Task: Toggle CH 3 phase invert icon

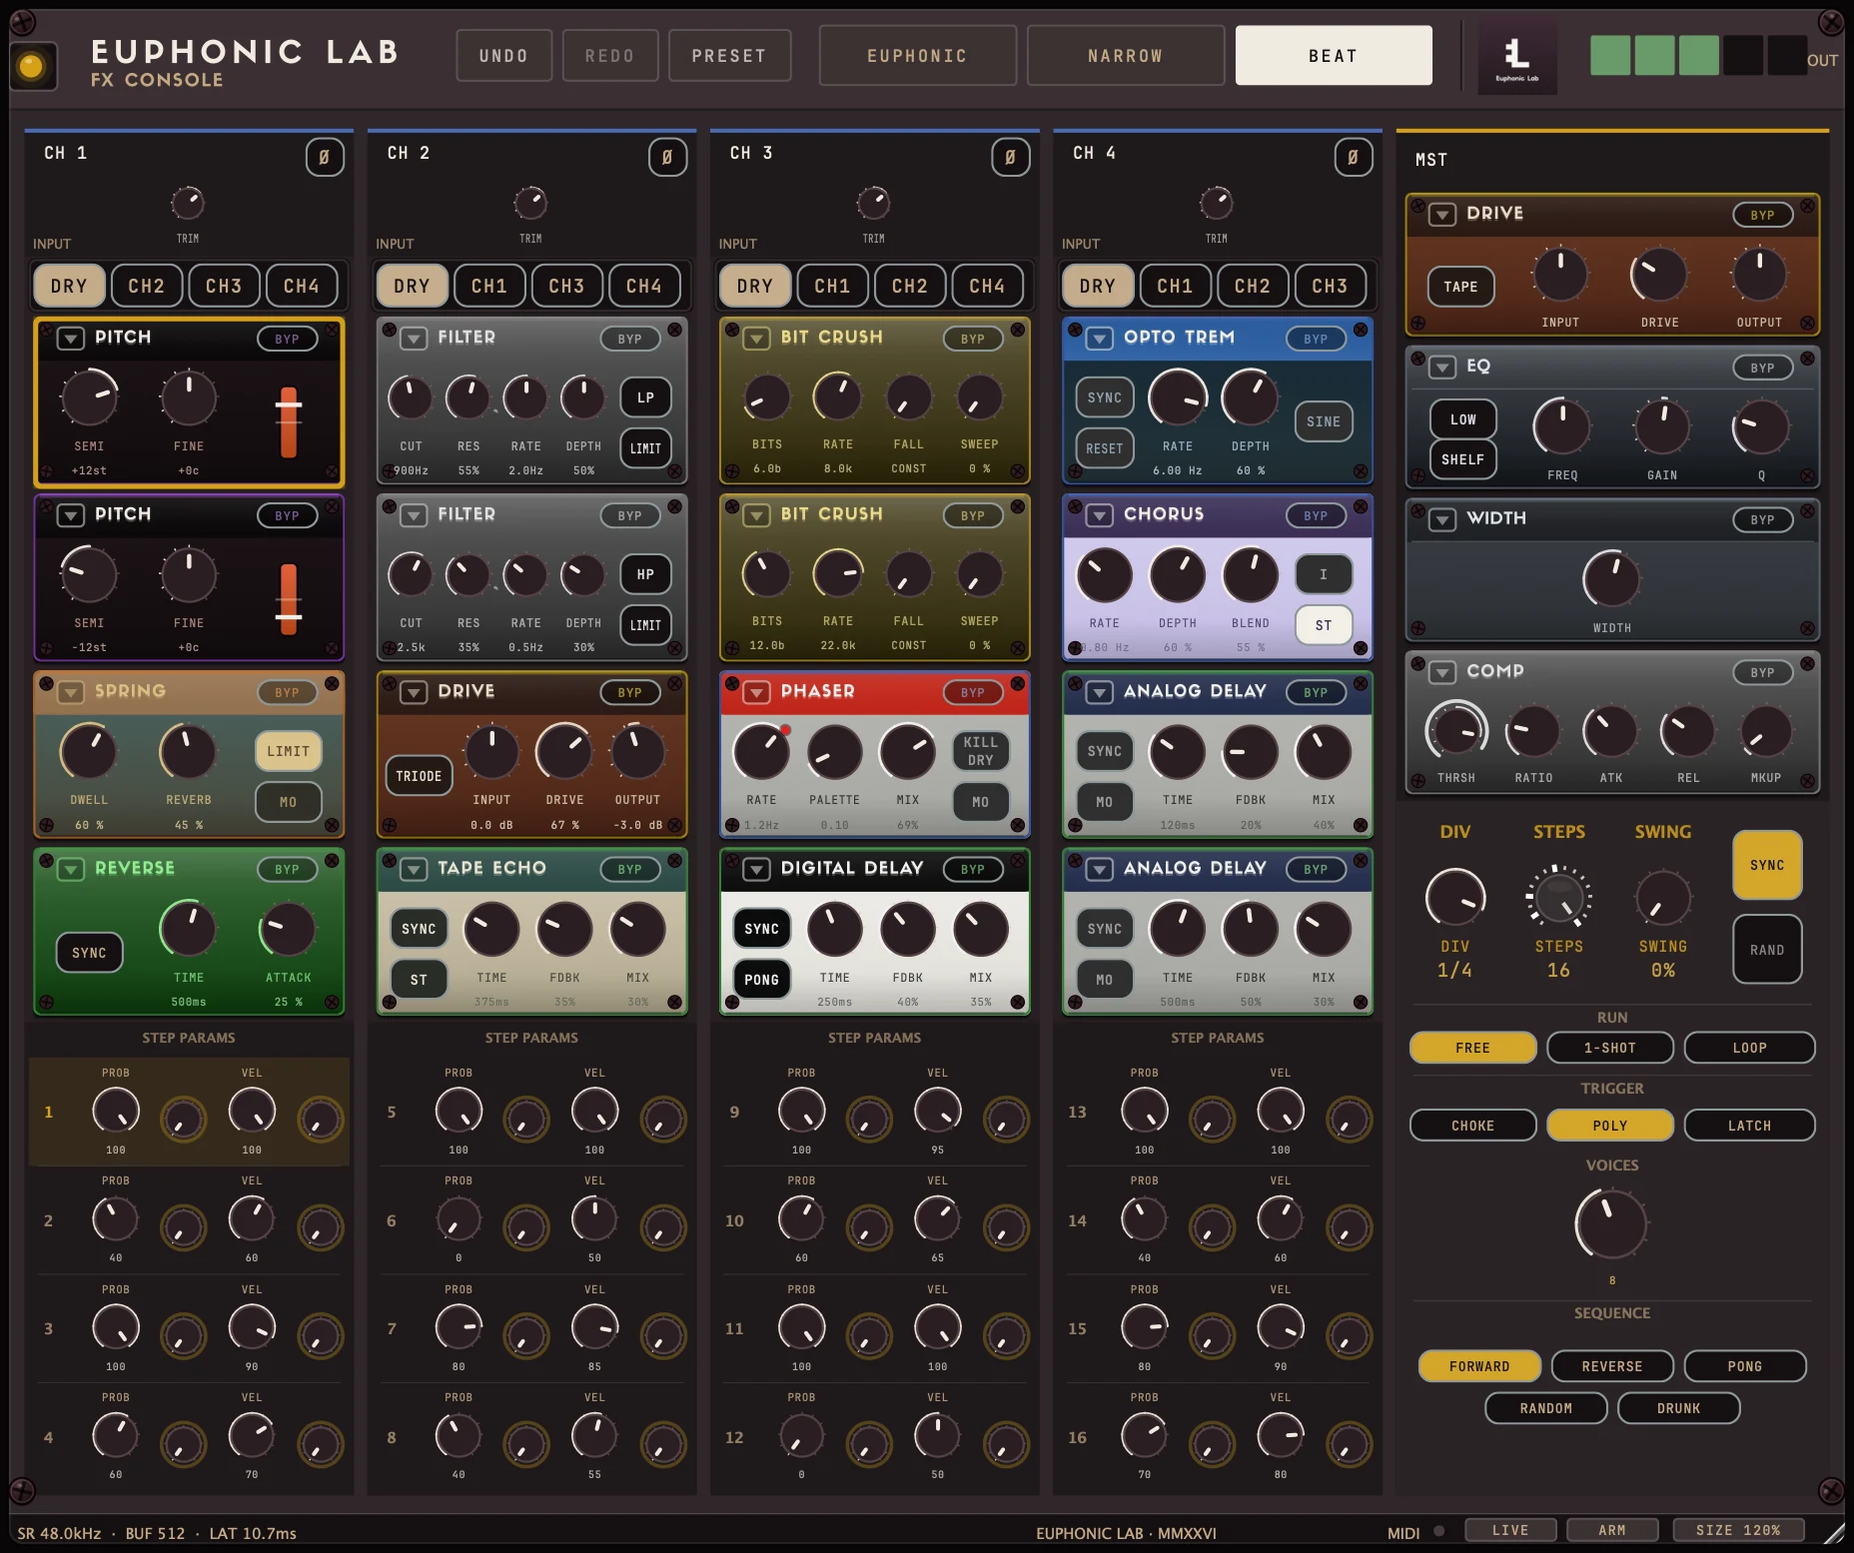Action: tap(1010, 157)
